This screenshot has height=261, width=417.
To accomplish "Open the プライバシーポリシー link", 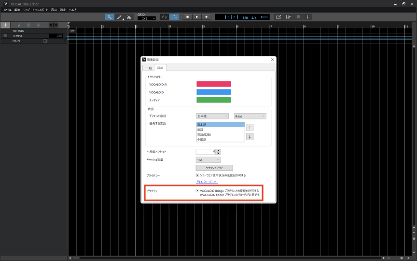I will 207,182.
